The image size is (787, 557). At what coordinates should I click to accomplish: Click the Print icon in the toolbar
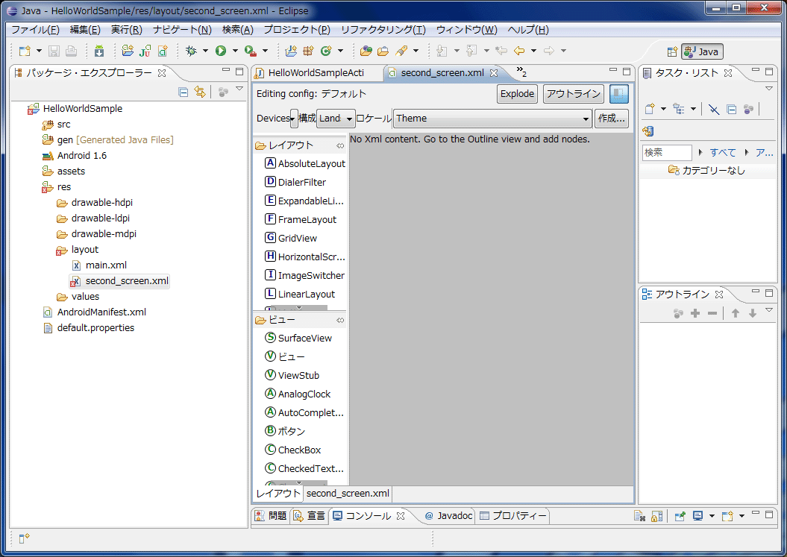[72, 51]
